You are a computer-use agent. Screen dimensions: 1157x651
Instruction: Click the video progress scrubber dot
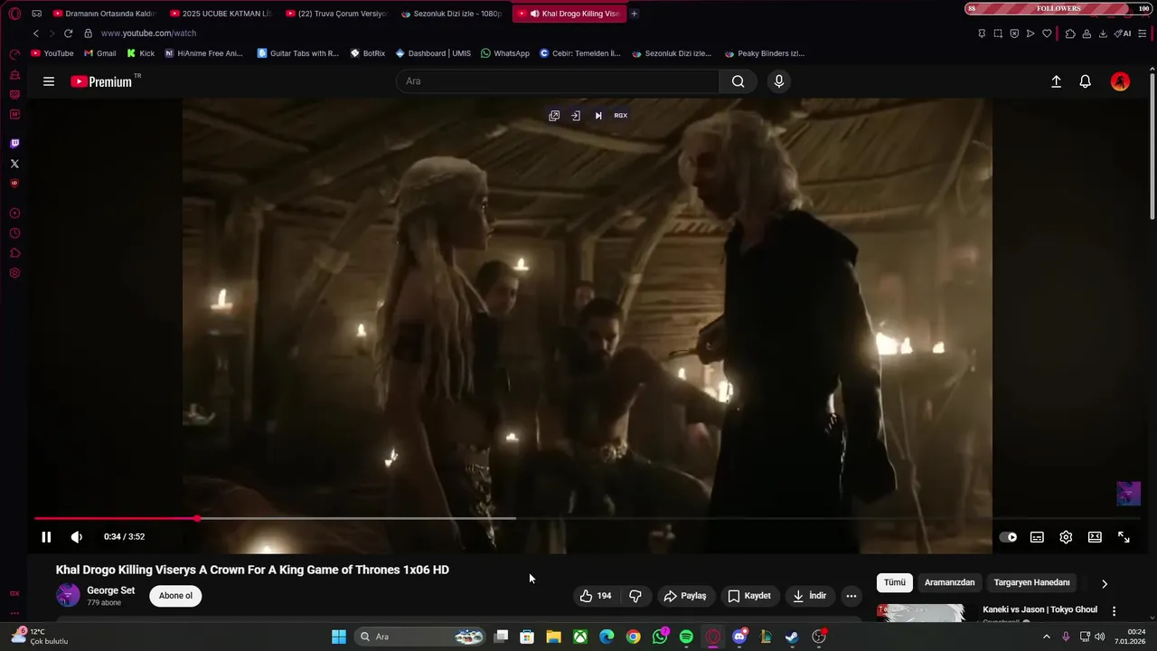point(197,518)
